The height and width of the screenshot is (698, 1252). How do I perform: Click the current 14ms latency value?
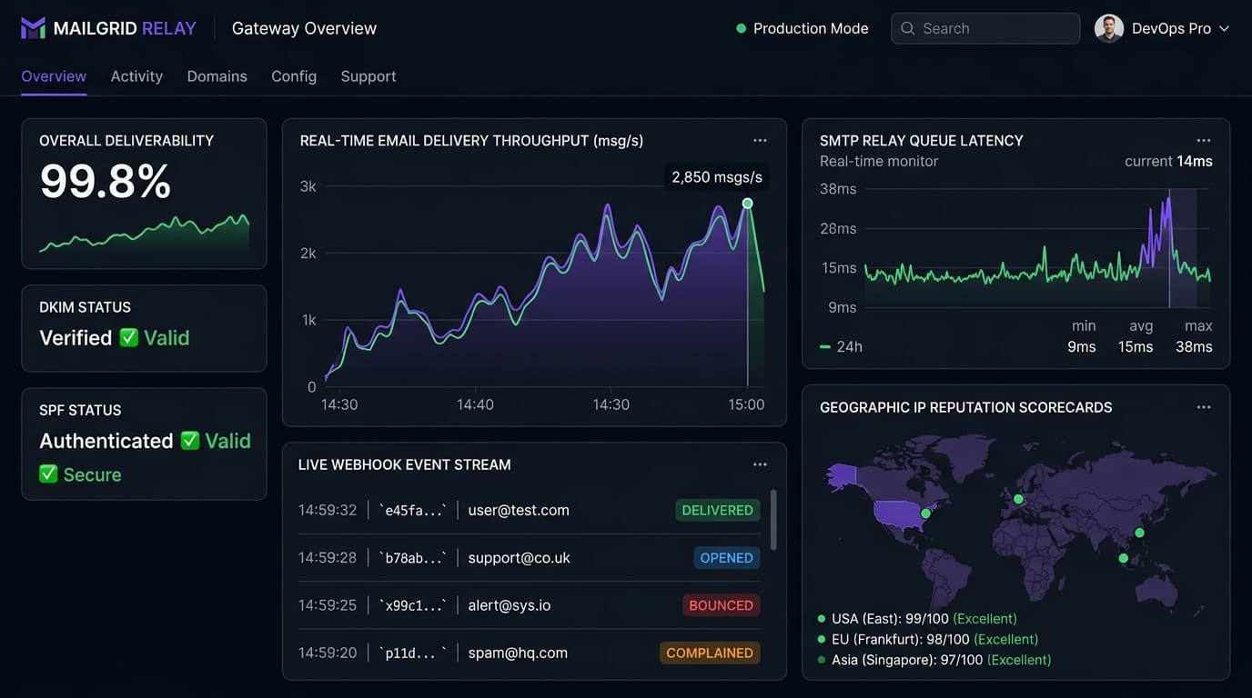(x=1195, y=161)
